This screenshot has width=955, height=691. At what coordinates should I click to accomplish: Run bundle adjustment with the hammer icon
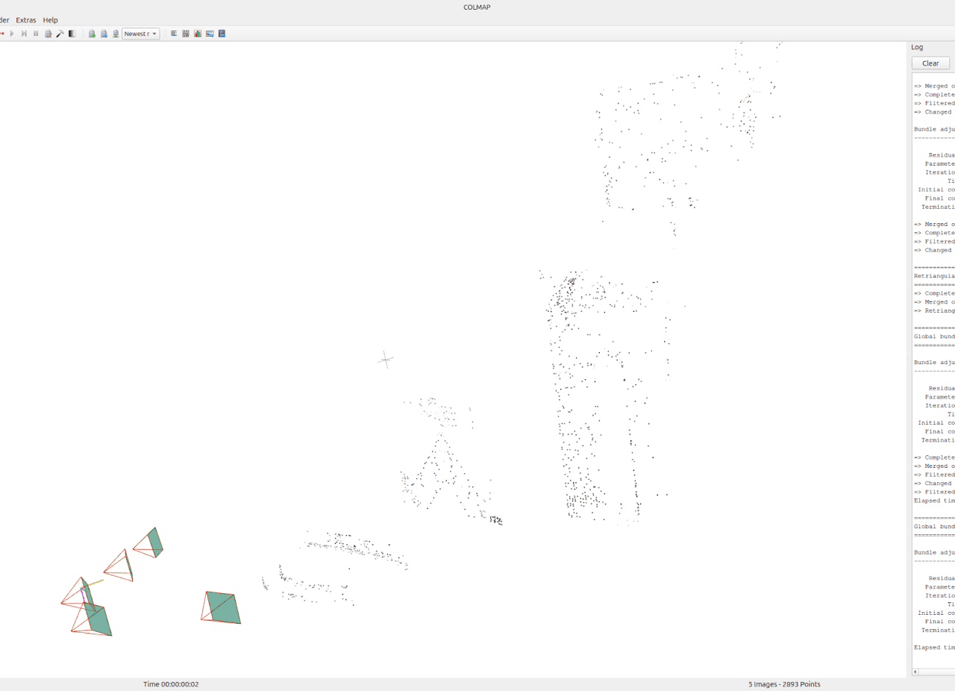(x=60, y=34)
